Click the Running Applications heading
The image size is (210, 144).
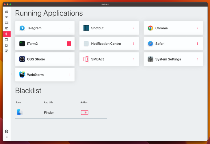coord(49,13)
